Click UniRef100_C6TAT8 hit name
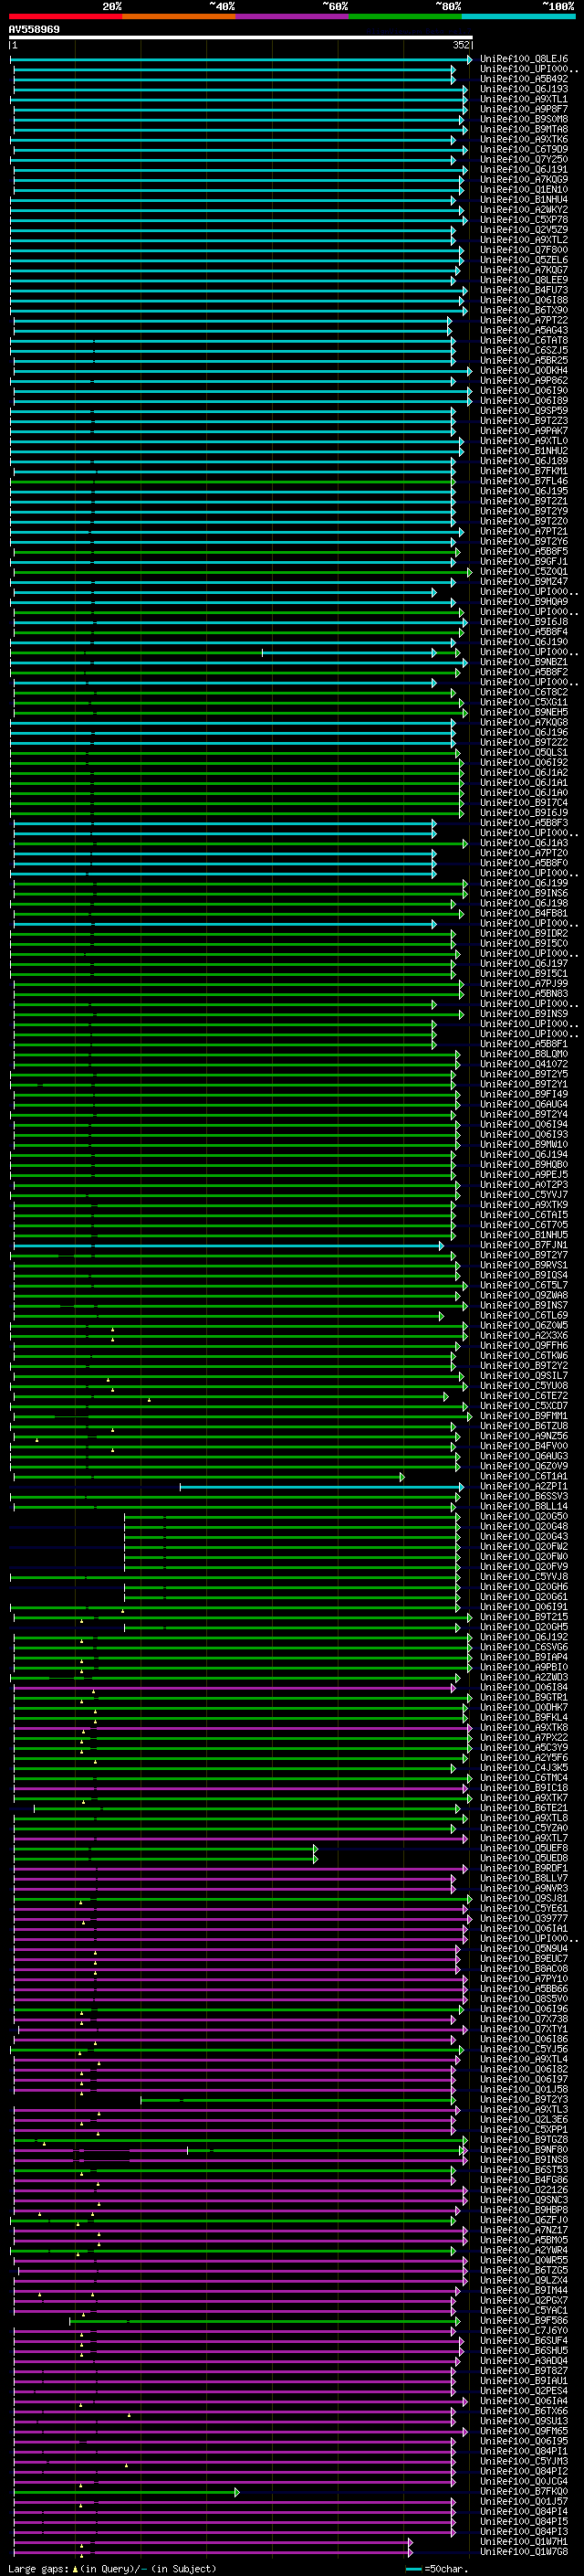Screen dimensions: 584x2576 (524, 340)
